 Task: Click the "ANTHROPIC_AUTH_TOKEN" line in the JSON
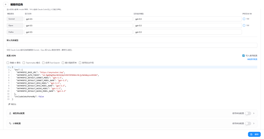click(57, 75)
